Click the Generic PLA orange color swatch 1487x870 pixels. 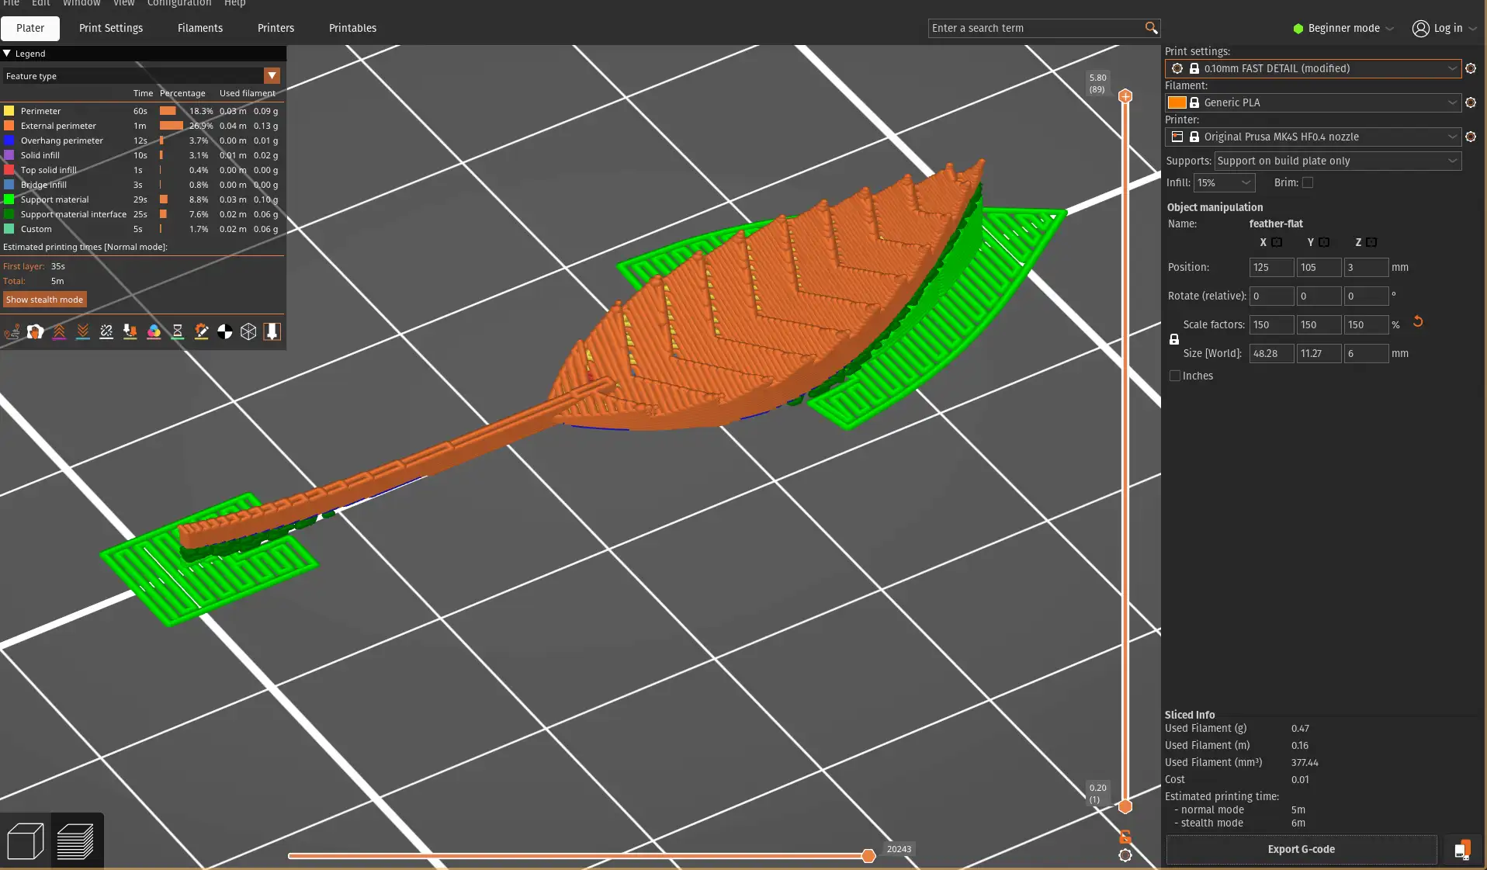(1177, 102)
